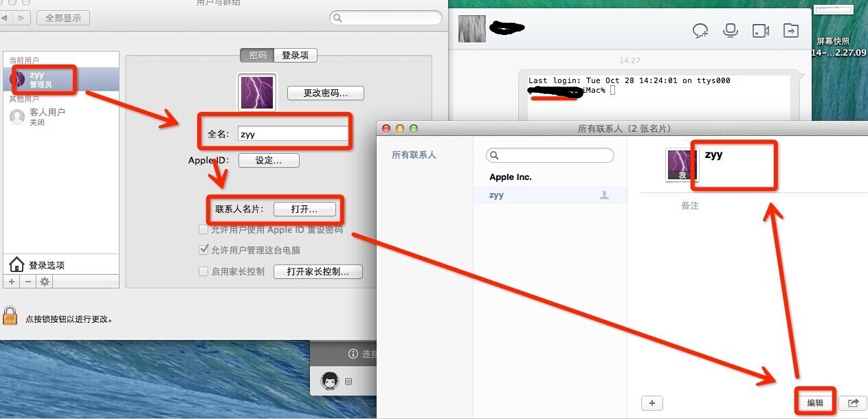Click the plus button under the user list
Viewport: 868px width, 419px height.
pyautogui.click(x=12, y=282)
